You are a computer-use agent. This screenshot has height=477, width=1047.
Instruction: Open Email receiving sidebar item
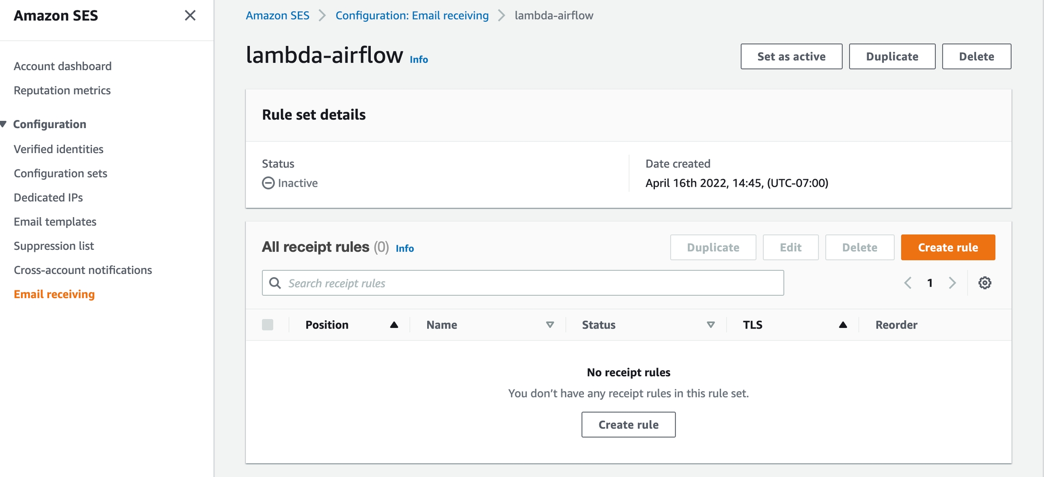[54, 294]
